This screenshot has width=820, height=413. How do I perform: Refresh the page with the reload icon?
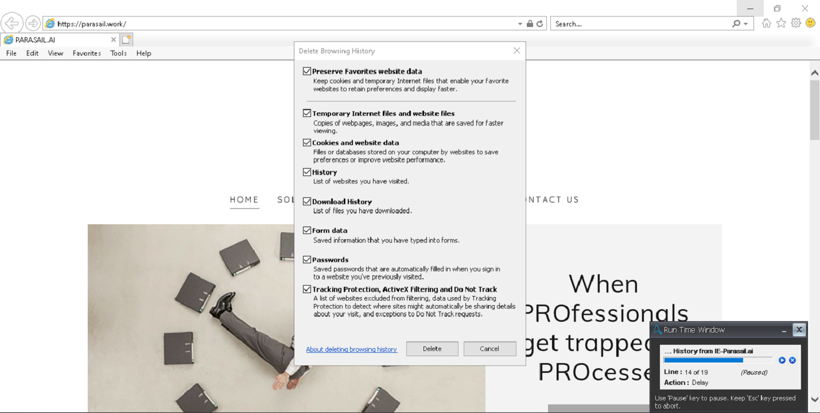click(539, 24)
